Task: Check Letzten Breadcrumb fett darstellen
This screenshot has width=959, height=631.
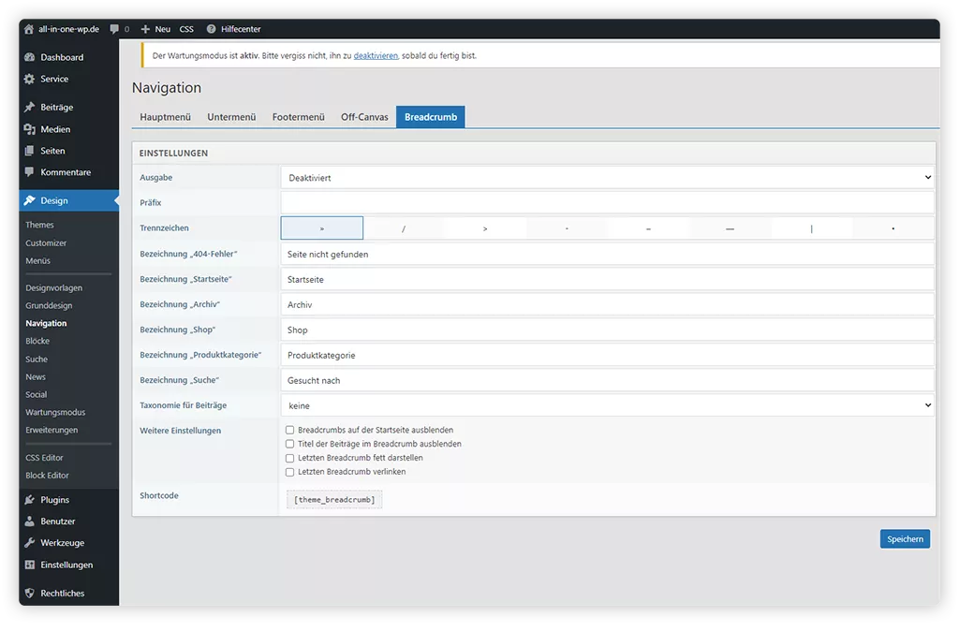Action: (x=290, y=458)
